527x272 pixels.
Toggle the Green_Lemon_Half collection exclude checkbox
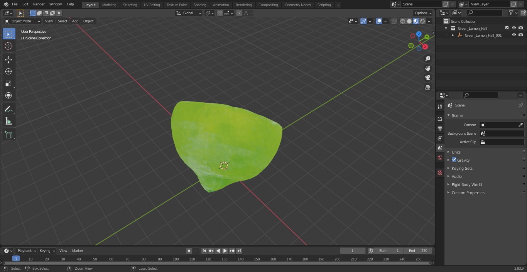point(507,28)
